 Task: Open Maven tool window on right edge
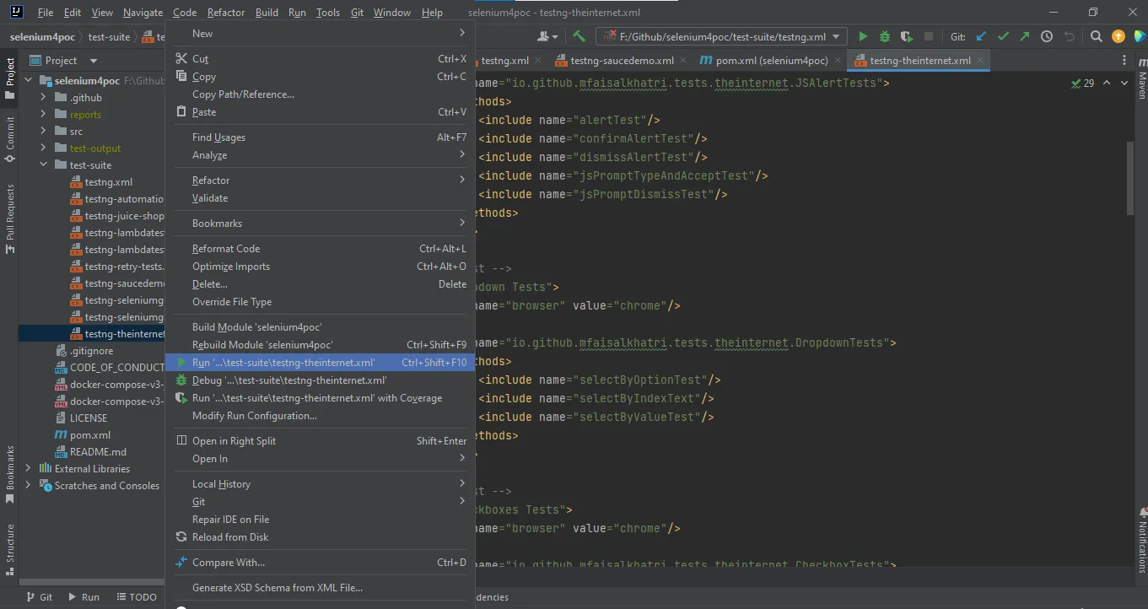[x=1141, y=78]
